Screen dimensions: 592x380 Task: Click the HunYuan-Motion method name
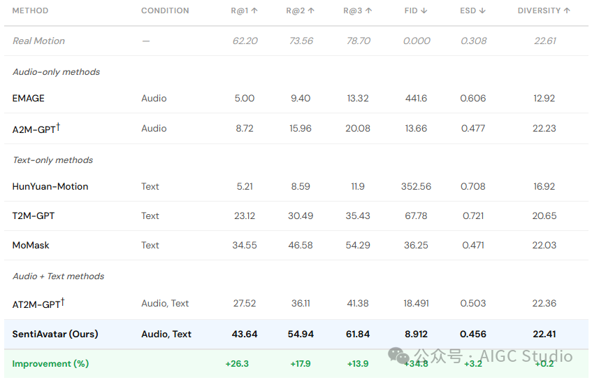(50, 186)
